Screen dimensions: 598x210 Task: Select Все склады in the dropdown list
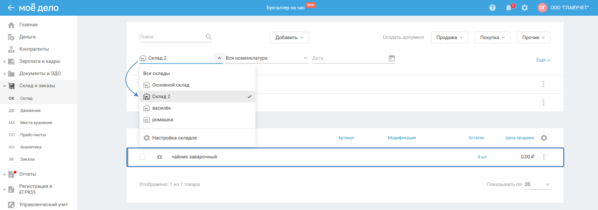pyautogui.click(x=197, y=73)
